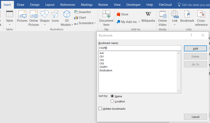The width and height of the screenshot is (210, 123).
Task: Open the Wikipedia add-in
Action: pos(148,15)
